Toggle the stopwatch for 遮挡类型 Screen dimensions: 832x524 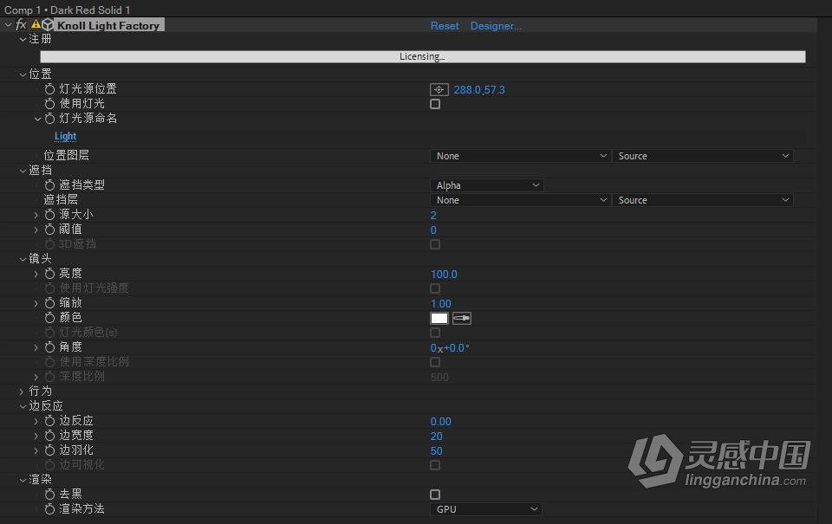(50, 185)
